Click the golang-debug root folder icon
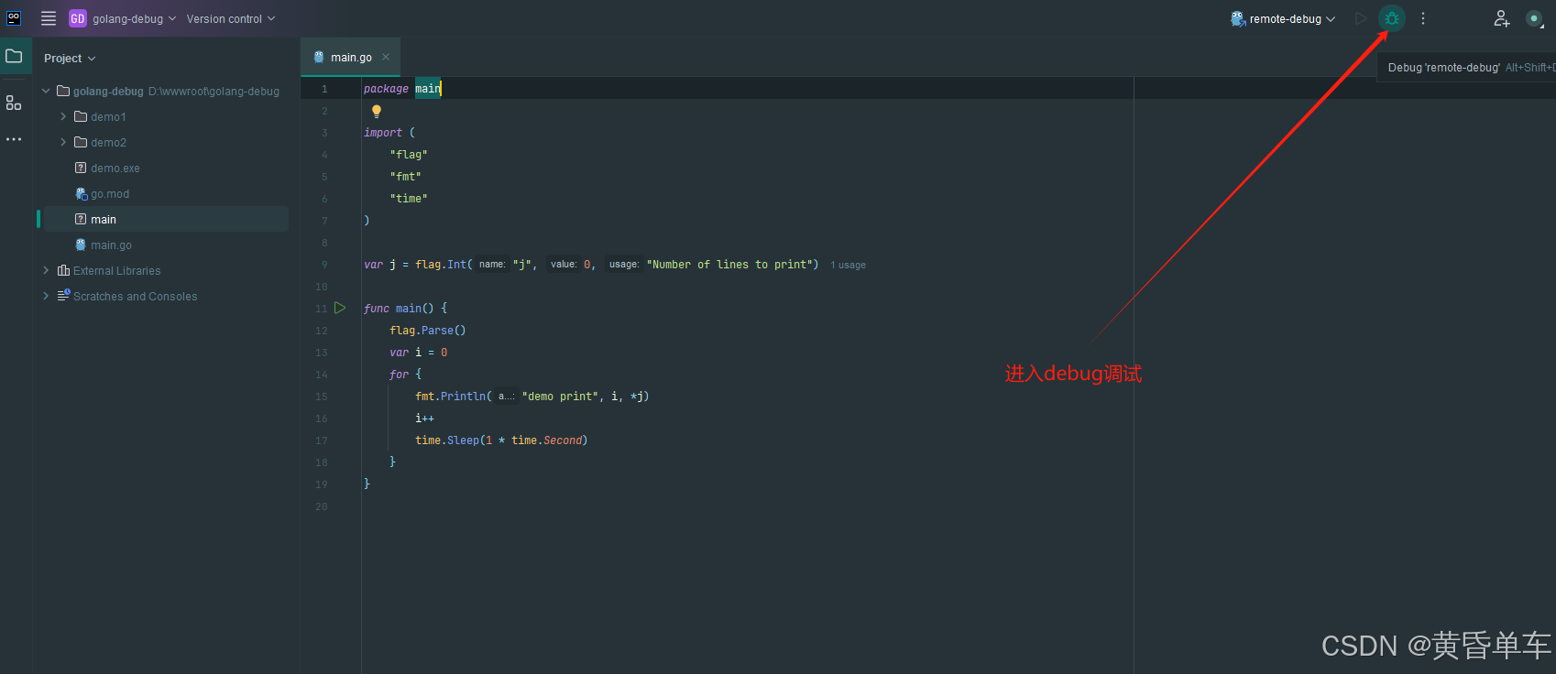Viewport: 1556px width, 674px height. pos(63,91)
